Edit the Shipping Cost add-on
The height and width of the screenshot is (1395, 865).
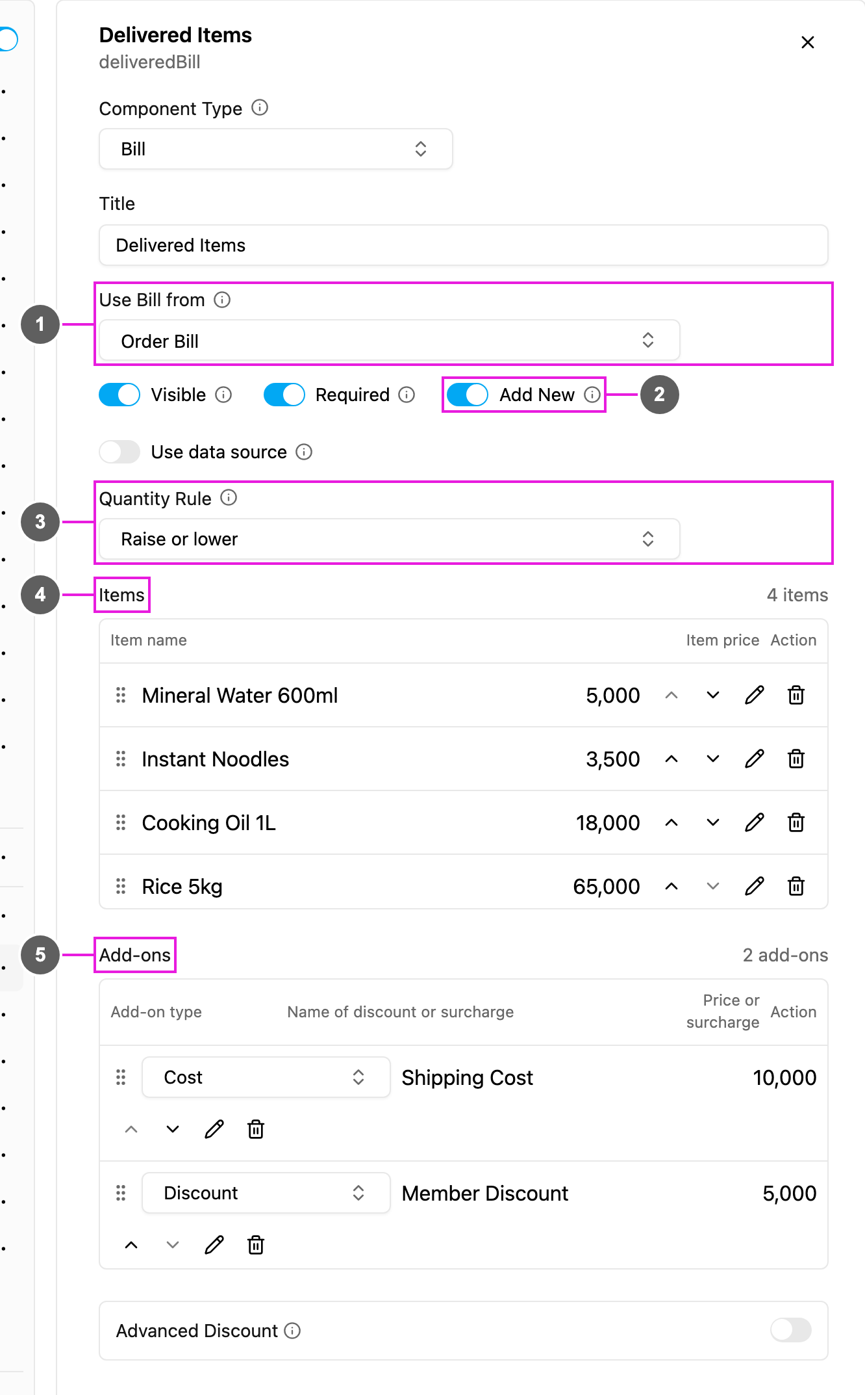coord(214,1129)
